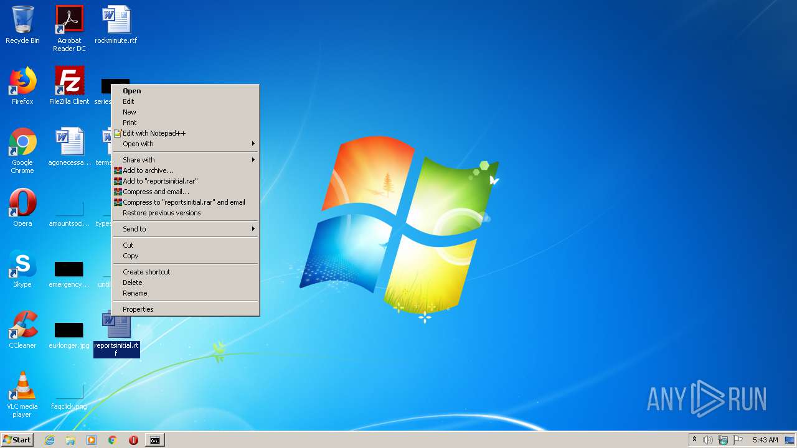This screenshot has height=448, width=797.
Task: Open Action Center flag tray icon
Action: click(x=738, y=440)
